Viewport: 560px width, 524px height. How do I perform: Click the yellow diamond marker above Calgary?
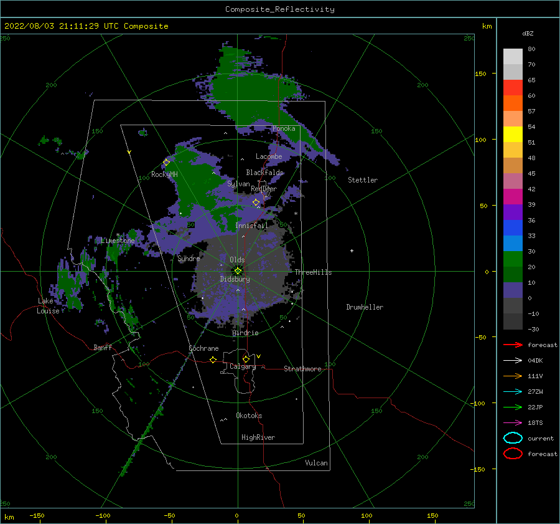(x=246, y=359)
